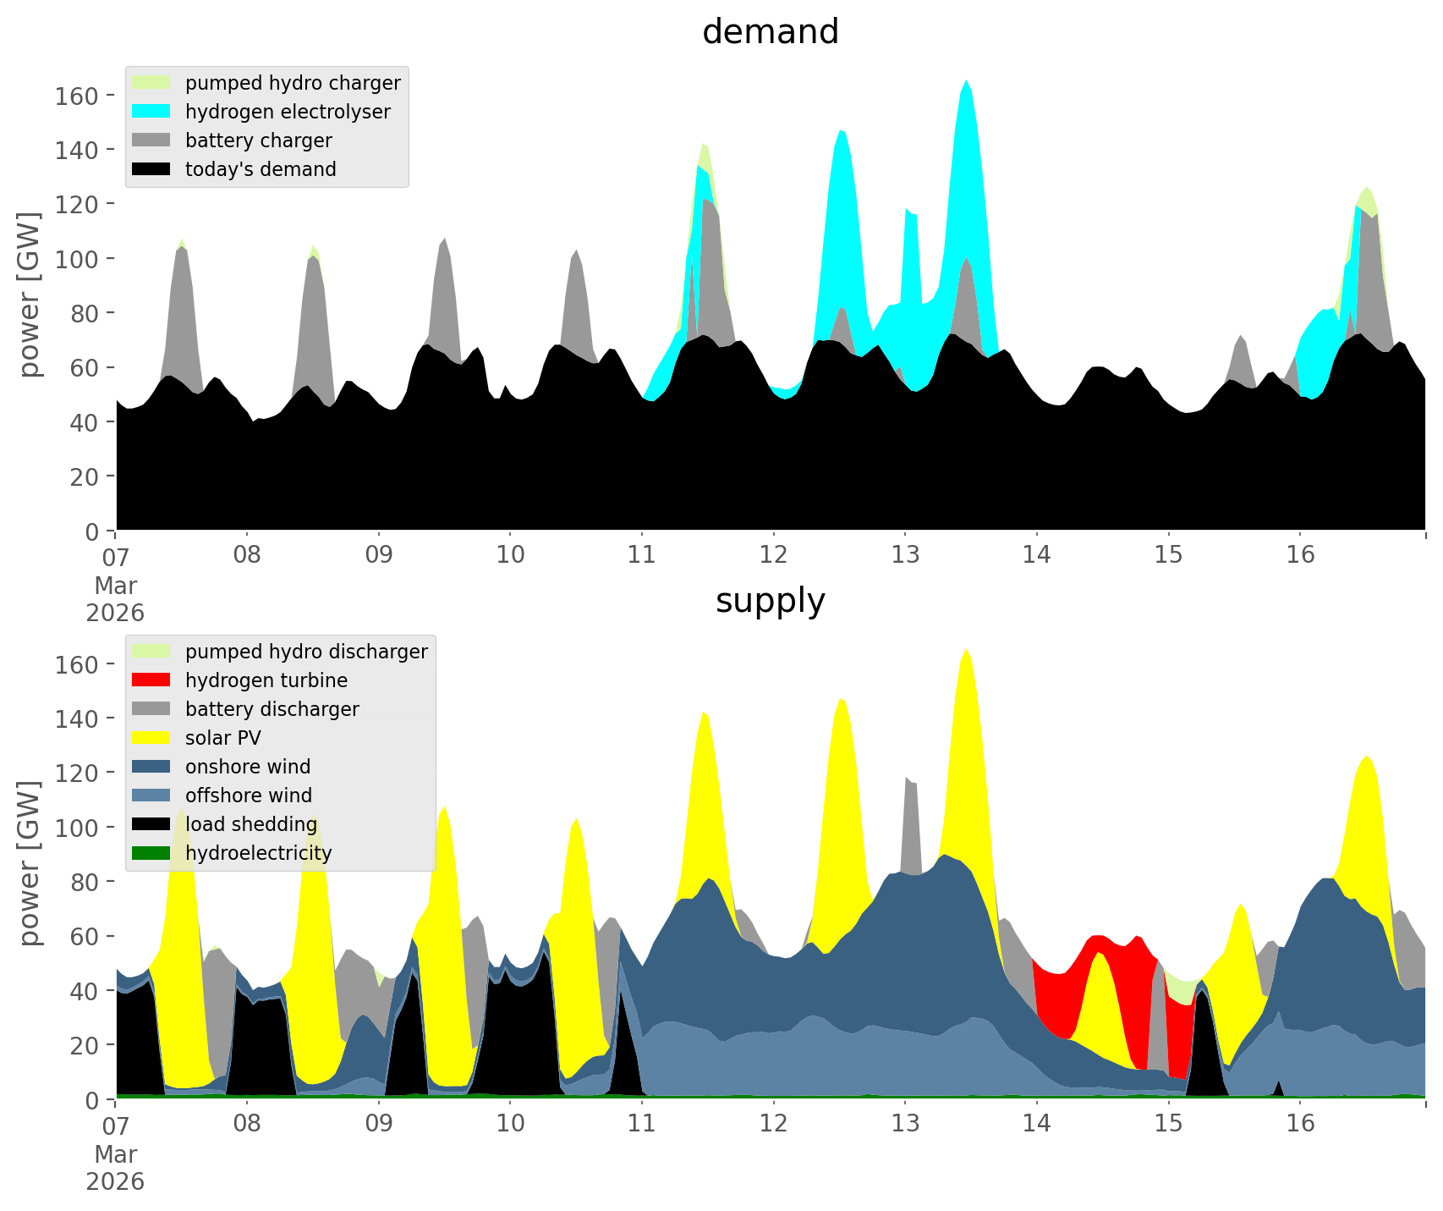Click the '15' date tick on supply chart
This screenshot has height=1211, width=1443.
coord(1167,1124)
